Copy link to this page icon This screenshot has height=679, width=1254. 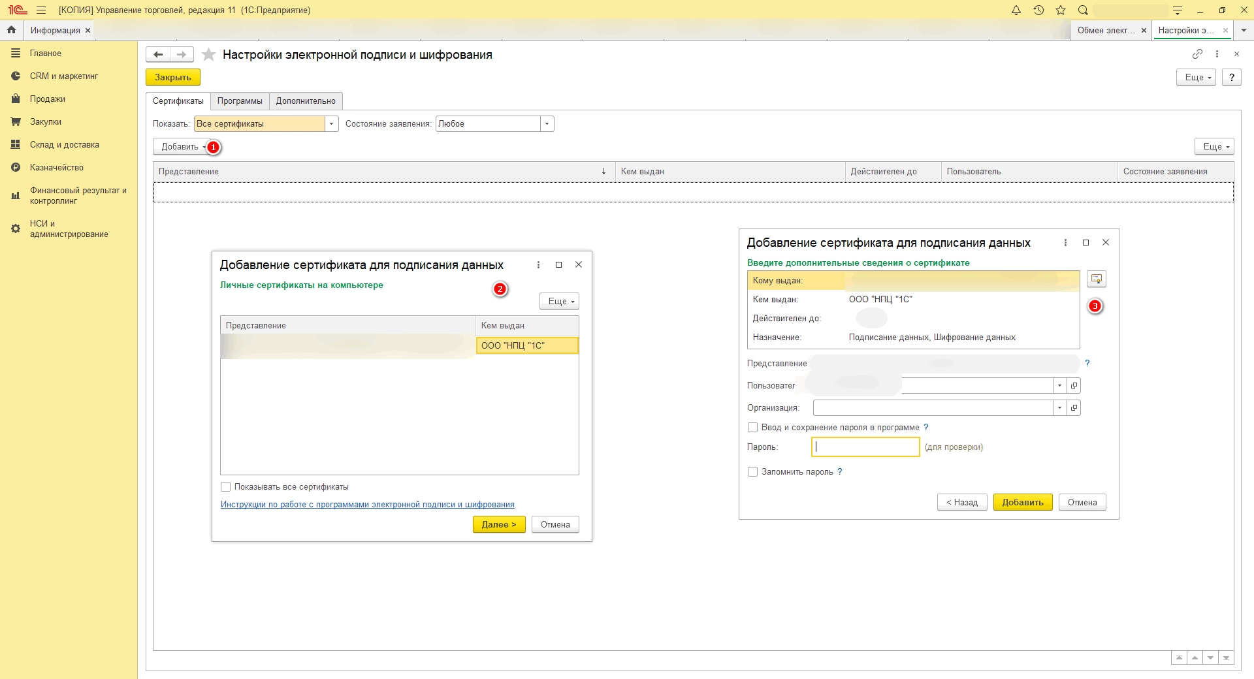1197,54
